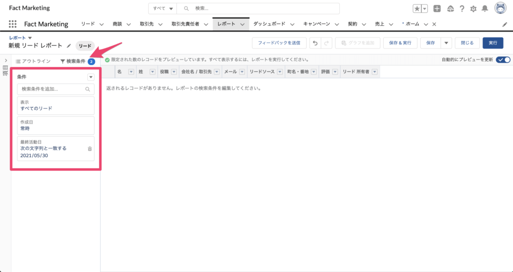This screenshot has width=513, height=272.
Task: Edit navigation bar with pencil icon
Action: coord(505,24)
